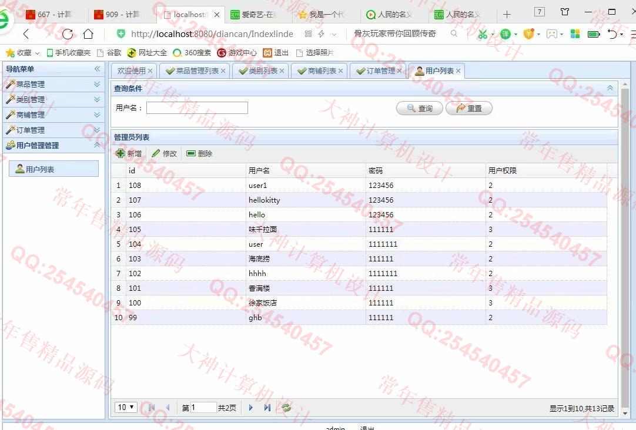Reload the page with refresh icon
The width and height of the screenshot is (636, 430).
(68, 34)
